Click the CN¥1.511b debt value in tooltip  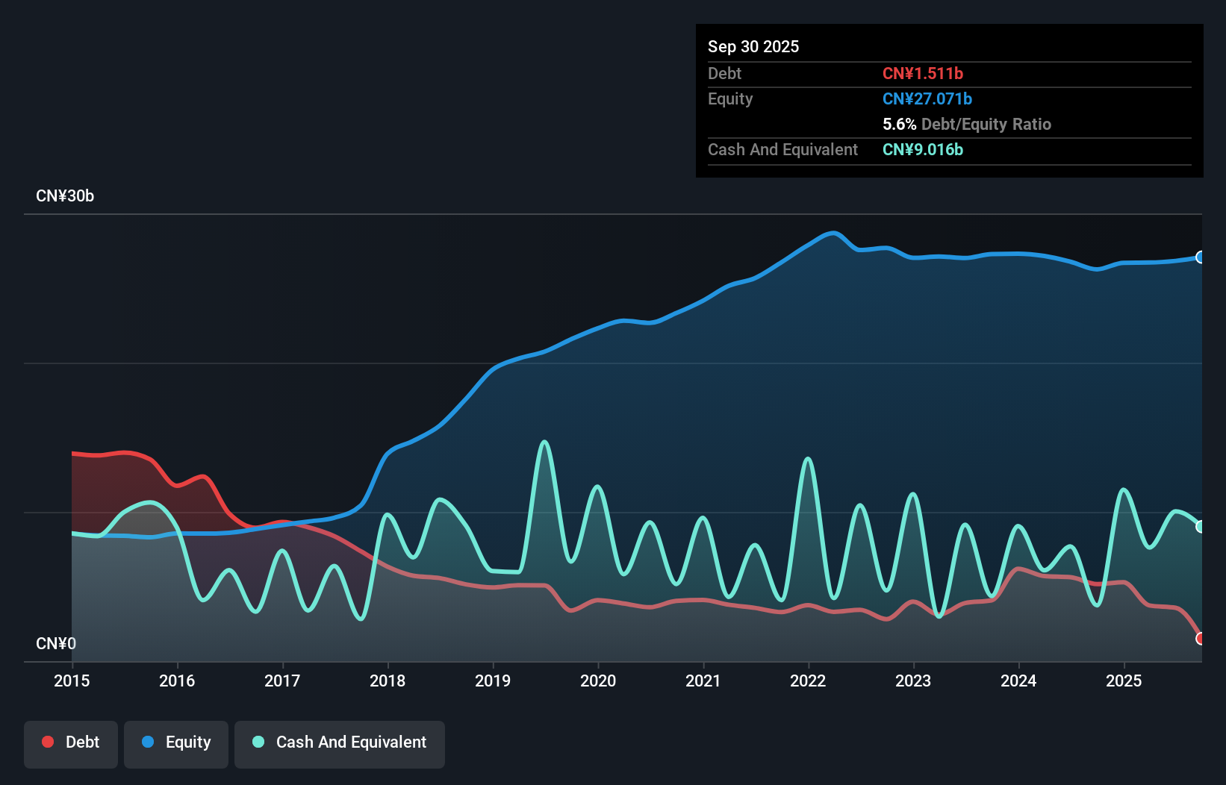coord(923,74)
